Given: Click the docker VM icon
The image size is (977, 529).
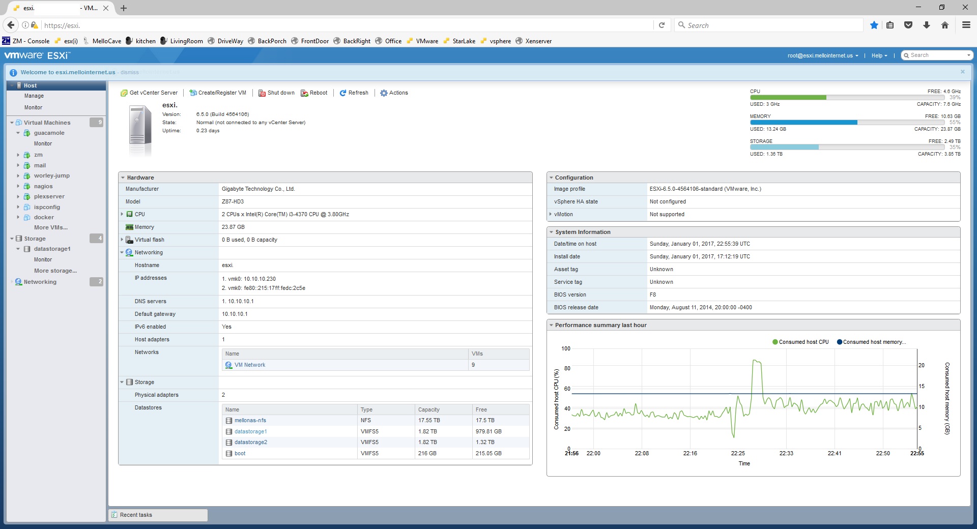Looking at the screenshot, I should (27, 218).
